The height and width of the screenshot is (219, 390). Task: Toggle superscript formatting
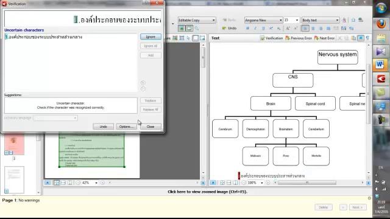click(x=271, y=29)
